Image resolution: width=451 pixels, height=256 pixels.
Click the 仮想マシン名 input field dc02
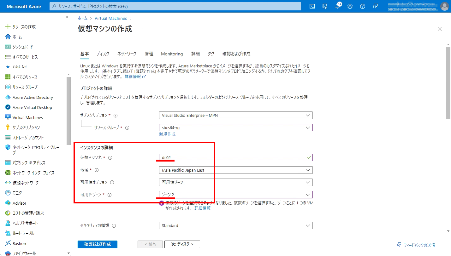(x=236, y=157)
